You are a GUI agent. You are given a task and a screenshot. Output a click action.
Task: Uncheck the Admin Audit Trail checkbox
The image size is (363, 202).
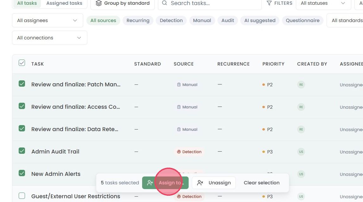coord(22,151)
